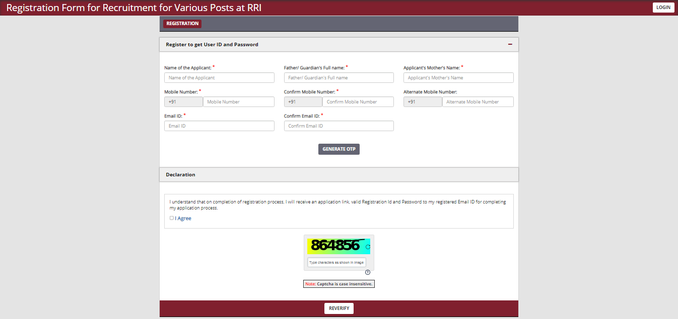The height and width of the screenshot is (319, 678).
Task: Focus the Confirm Mobile Number field
Action: (x=358, y=102)
